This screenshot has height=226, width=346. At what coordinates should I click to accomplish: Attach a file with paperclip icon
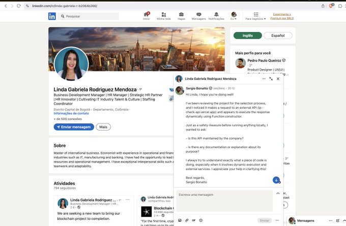pyautogui.click(x=187, y=220)
